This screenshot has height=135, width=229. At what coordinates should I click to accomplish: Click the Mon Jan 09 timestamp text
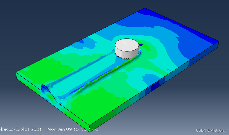73,129
